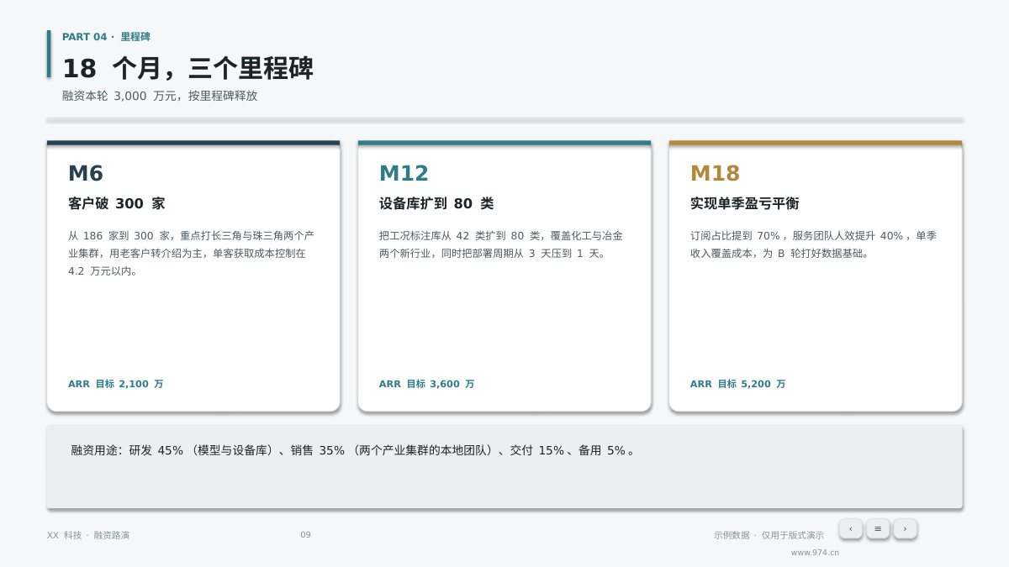The height and width of the screenshot is (567, 1009).
Task: Click the page number "09"
Action: 305,535
